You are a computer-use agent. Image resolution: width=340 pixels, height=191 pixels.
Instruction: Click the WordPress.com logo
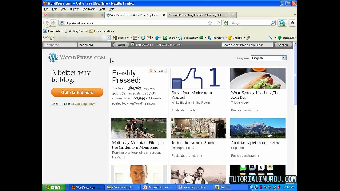77,58
